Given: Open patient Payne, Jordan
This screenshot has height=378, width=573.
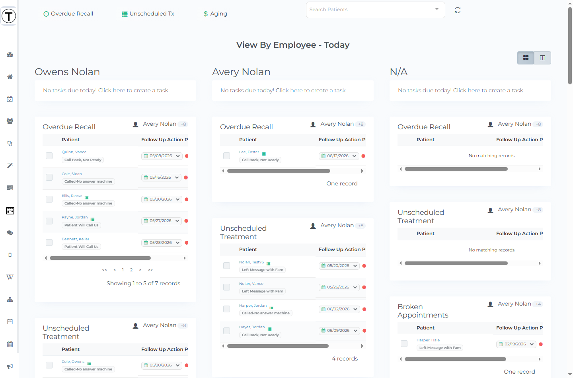Looking at the screenshot, I should (75, 217).
